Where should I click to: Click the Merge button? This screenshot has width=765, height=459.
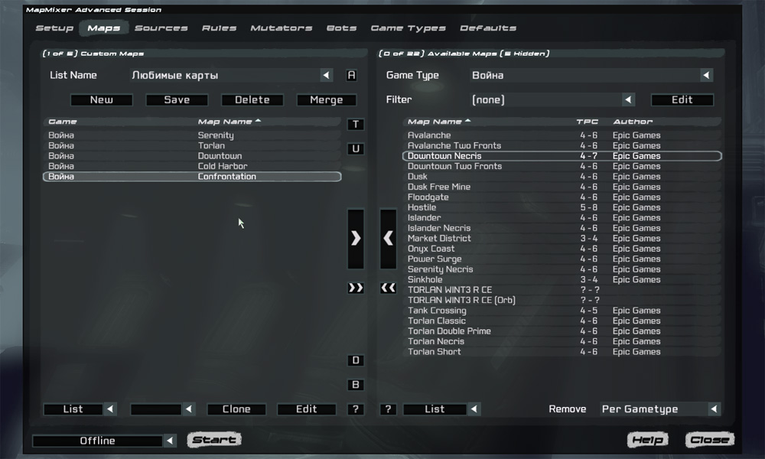tap(327, 100)
